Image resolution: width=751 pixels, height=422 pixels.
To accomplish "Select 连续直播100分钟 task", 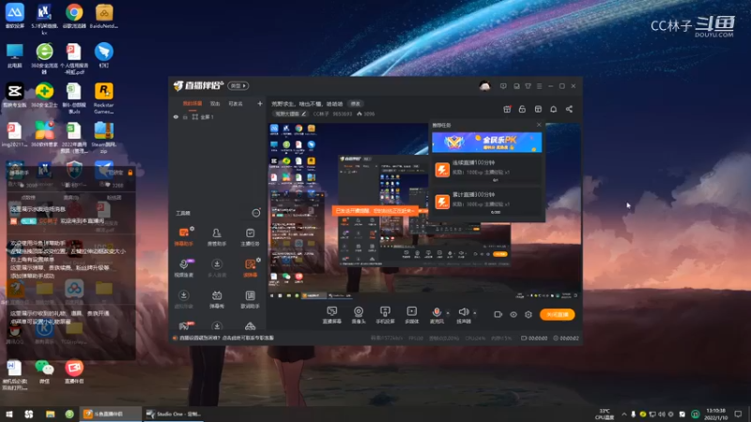I will click(x=486, y=170).
